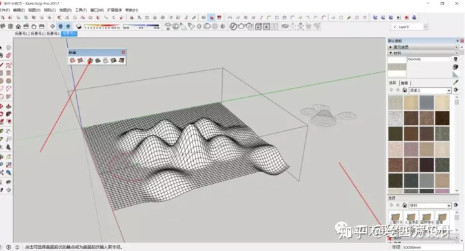Choose the Zoom Window tool
Screen dimensions: 465x251
click(x=8, y=165)
